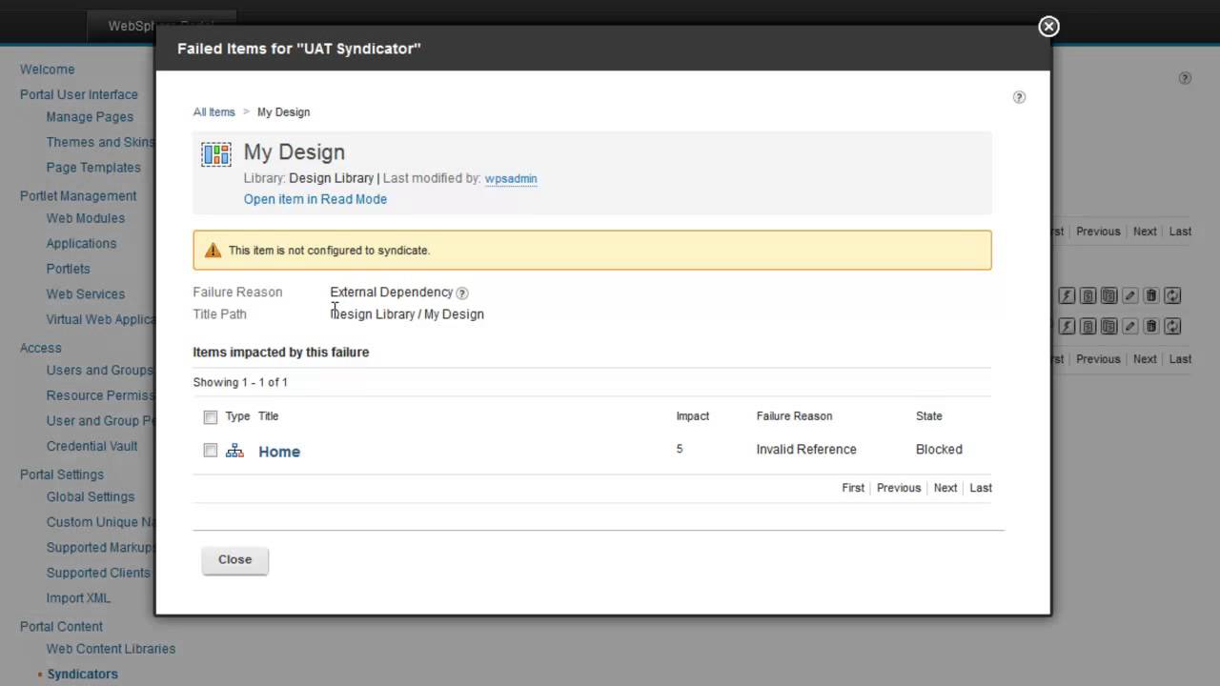Click the warning triangle icon in alert
1220x686 pixels.
click(213, 251)
